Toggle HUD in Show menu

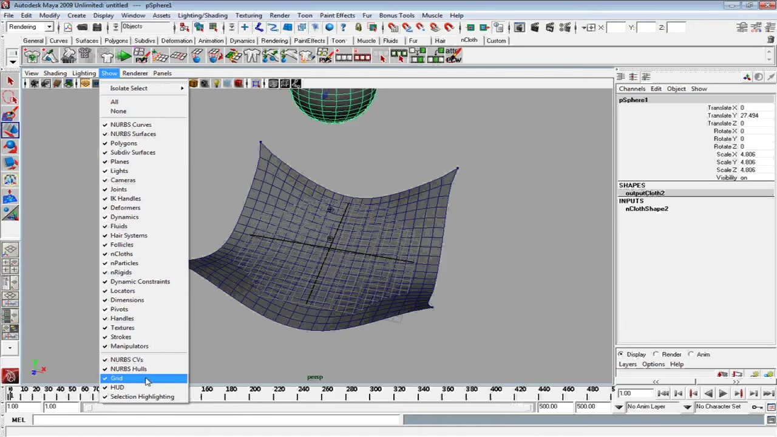click(x=144, y=387)
